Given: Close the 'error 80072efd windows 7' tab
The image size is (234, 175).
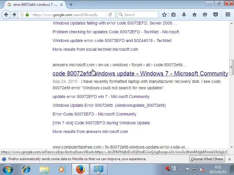Looking at the screenshot, I should click(x=61, y=5).
